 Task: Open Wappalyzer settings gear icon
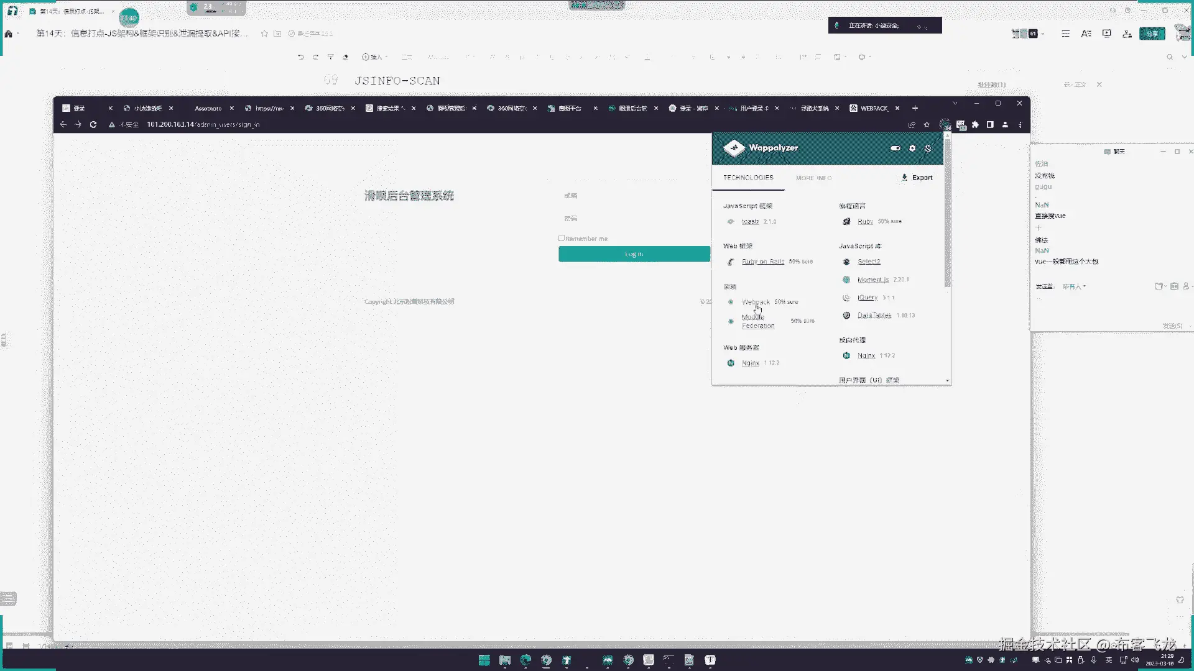click(912, 148)
